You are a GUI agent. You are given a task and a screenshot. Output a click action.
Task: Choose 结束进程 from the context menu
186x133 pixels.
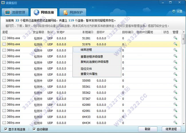point(97,50)
